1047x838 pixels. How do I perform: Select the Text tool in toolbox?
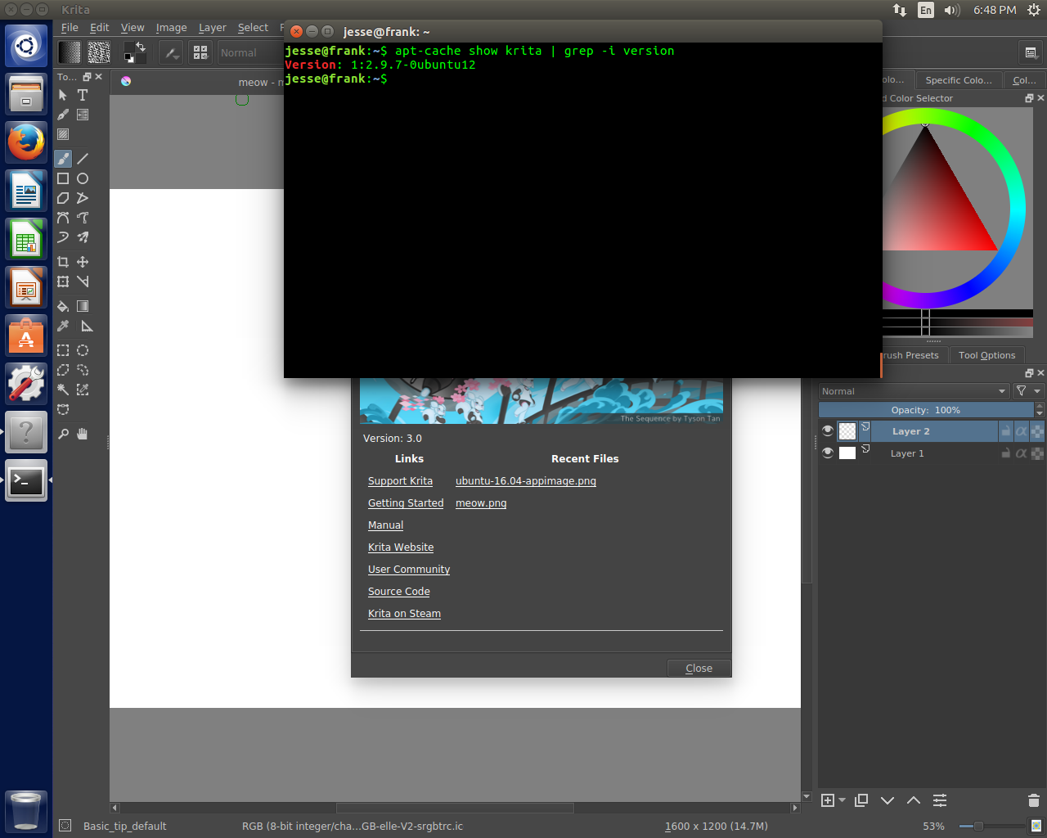tap(83, 95)
